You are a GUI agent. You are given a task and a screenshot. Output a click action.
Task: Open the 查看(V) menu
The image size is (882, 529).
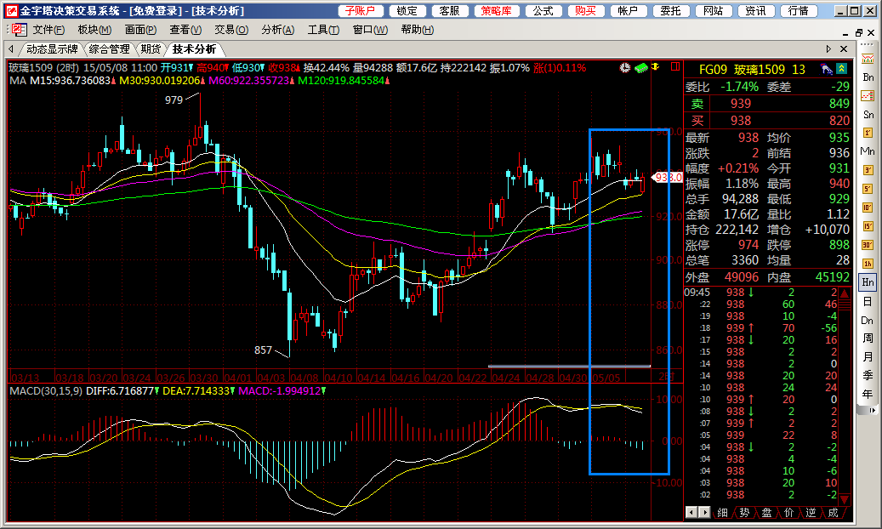coord(185,30)
